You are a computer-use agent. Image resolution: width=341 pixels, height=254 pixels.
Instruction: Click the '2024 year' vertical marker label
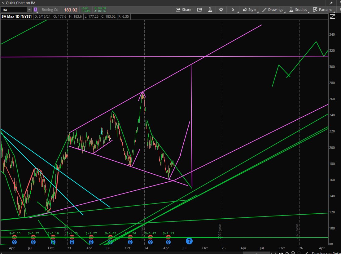[x=220, y=231]
